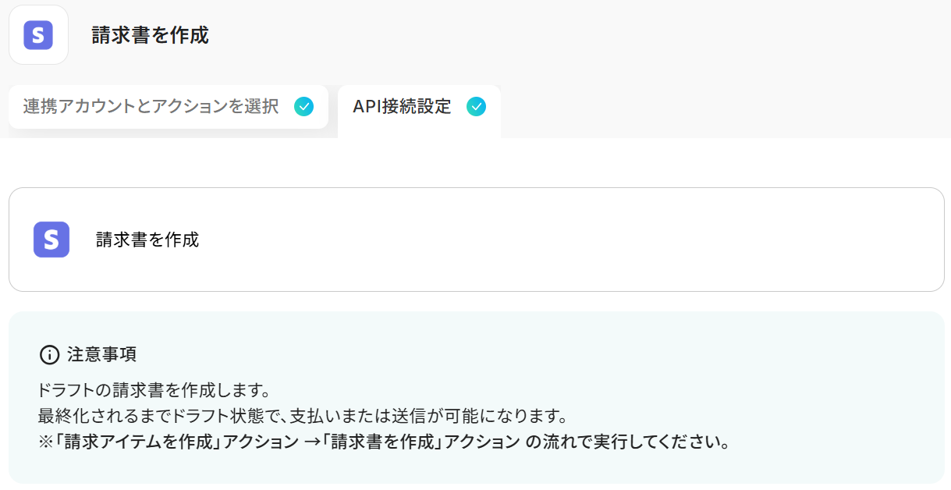Click the sentence beginning 最終化されるまでドラフト状態
This screenshot has width=951, height=490.
point(301,414)
